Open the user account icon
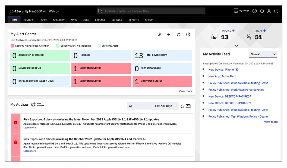The height and width of the screenshot is (168, 287). (269, 11)
